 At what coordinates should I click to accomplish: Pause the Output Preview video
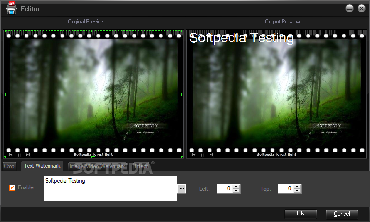pyautogui.click(x=202, y=155)
